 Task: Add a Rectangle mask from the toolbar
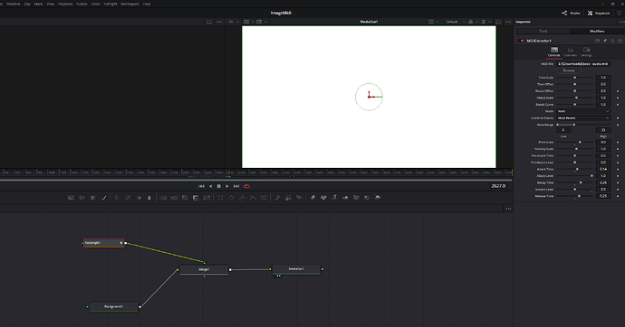(220, 198)
